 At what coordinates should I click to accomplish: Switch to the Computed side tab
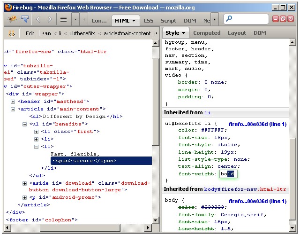click(x=207, y=33)
